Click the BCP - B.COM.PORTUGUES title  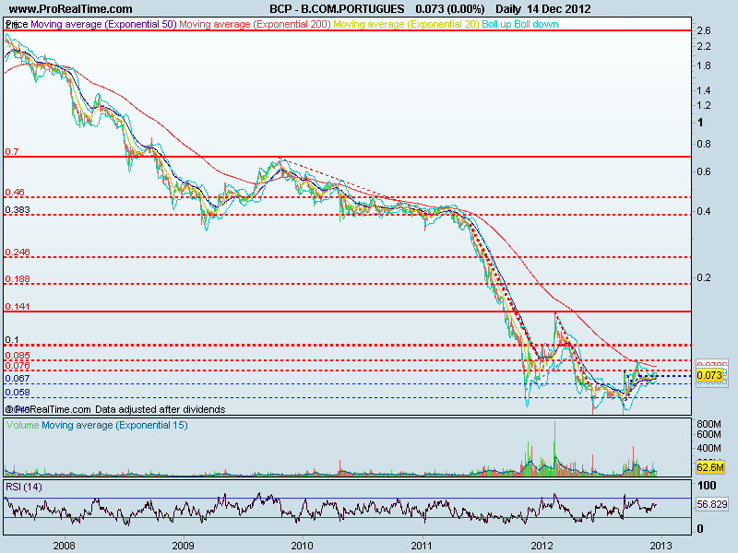pyautogui.click(x=337, y=9)
